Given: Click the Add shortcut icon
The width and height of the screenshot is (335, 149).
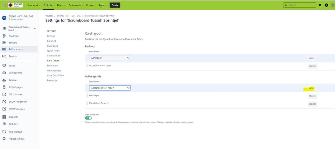Looking at the screenshot, I should 4,132.
